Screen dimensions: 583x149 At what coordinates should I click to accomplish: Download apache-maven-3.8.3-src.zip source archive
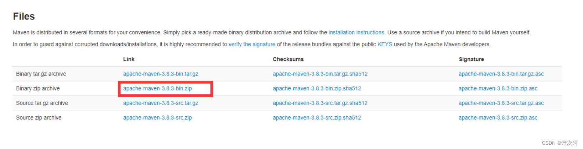click(157, 117)
